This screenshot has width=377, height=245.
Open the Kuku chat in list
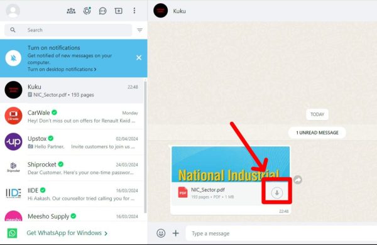pyautogui.click(x=72, y=90)
